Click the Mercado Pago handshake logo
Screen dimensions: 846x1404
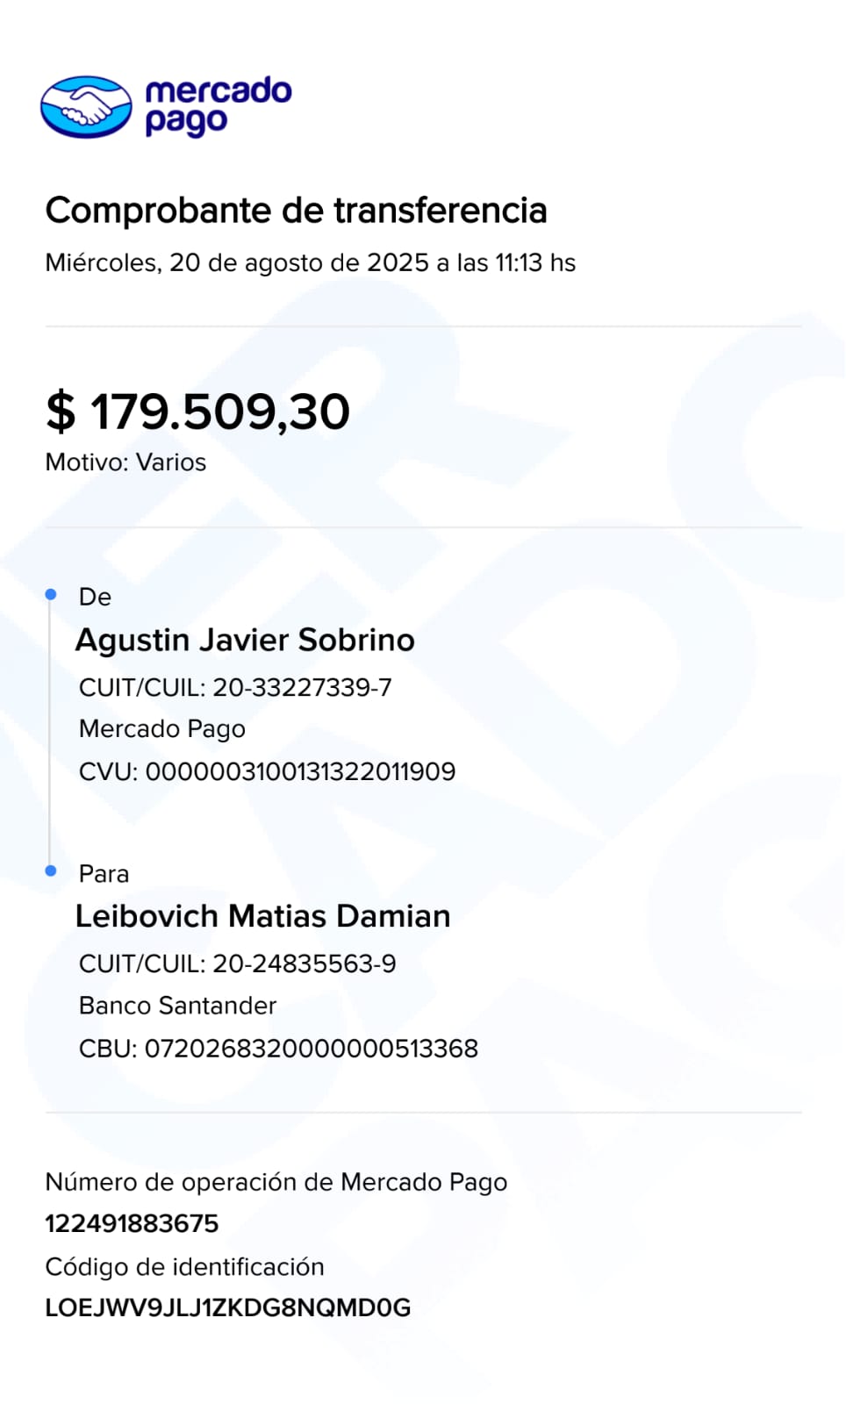[x=86, y=107]
